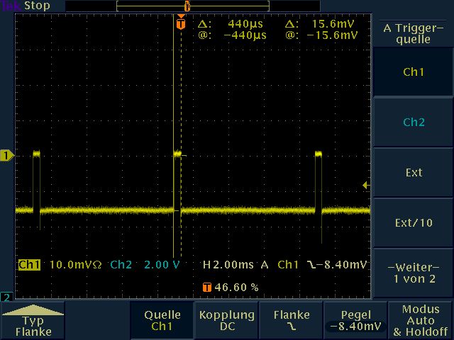Open the Quelle Ch1 bottom menu item
The height and width of the screenshot is (340, 454).
(x=162, y=320)
